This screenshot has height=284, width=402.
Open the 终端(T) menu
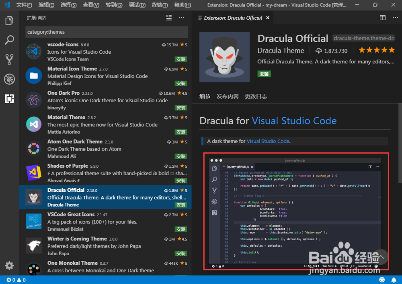[160, 5]
